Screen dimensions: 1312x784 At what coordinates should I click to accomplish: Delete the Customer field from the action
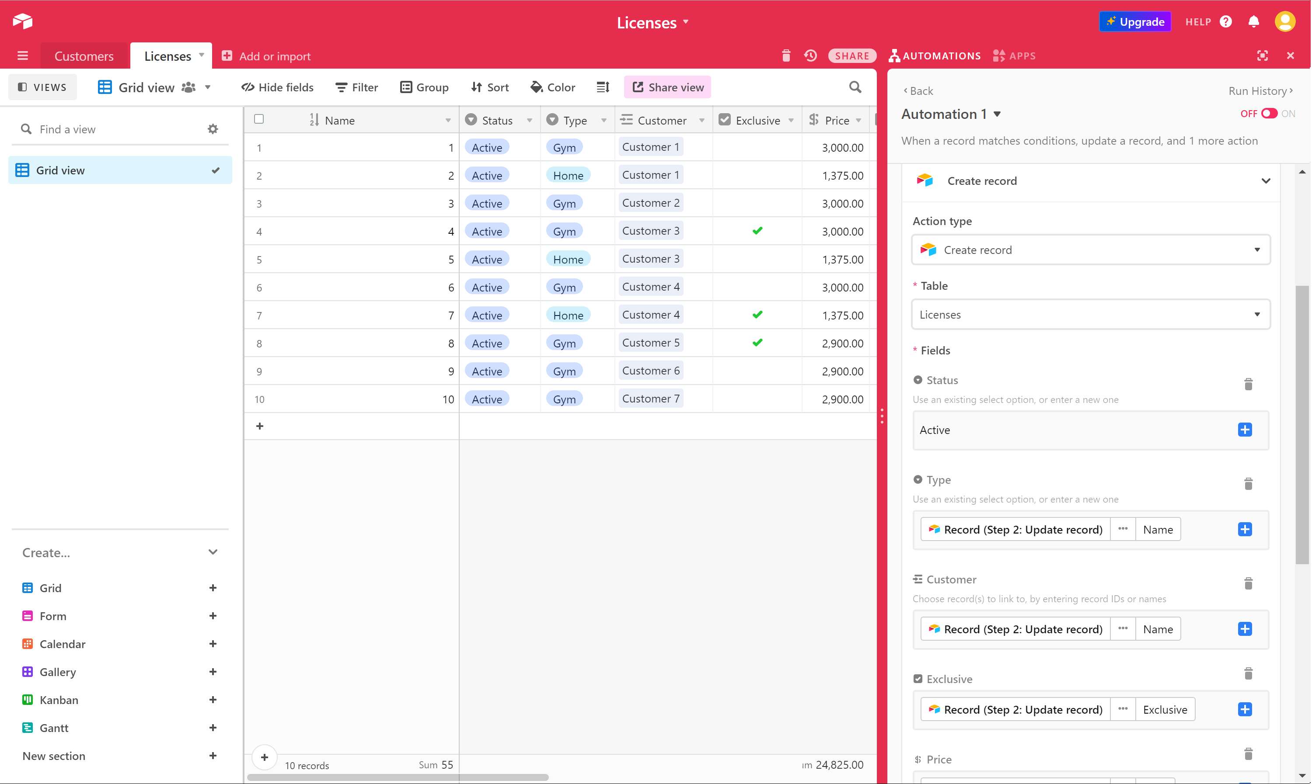pyautogui.click(x=1249, y=583)
